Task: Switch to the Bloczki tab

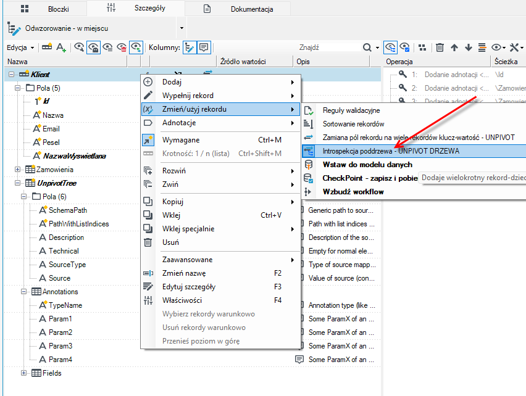Action: pyautogui.click(x=45, y=9)
